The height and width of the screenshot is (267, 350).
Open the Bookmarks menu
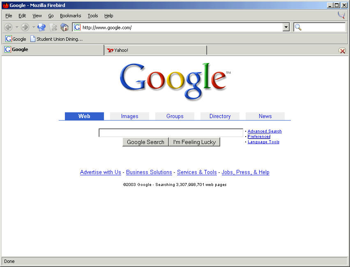pyautogui.click(x=71, y=16)
